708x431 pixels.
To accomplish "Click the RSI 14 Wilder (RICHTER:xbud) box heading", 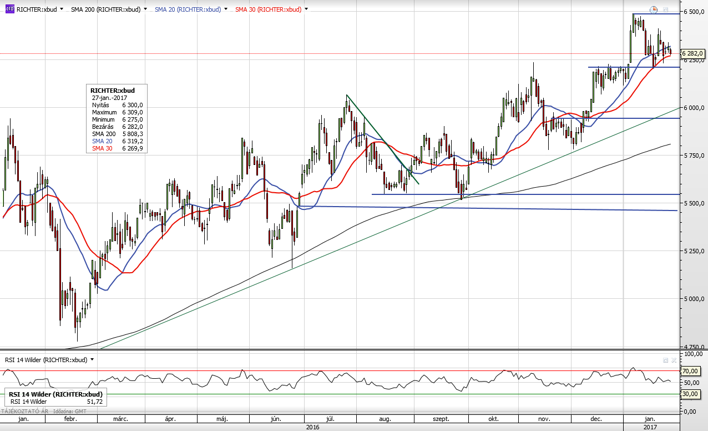I will (x=55, y=394).
